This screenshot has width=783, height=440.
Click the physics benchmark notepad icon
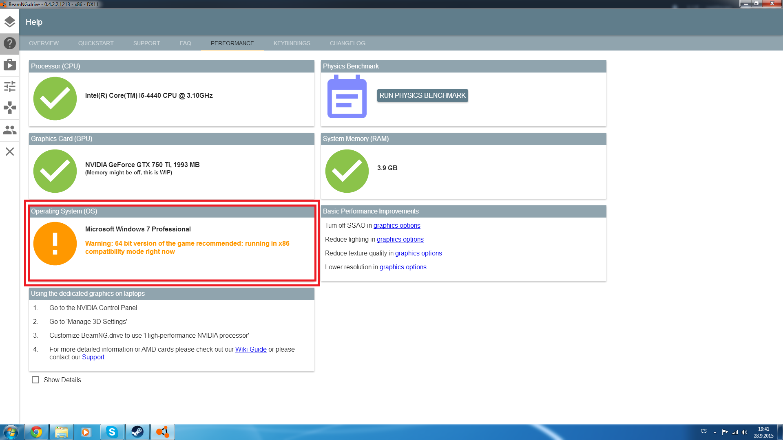[x=347, y=97]
